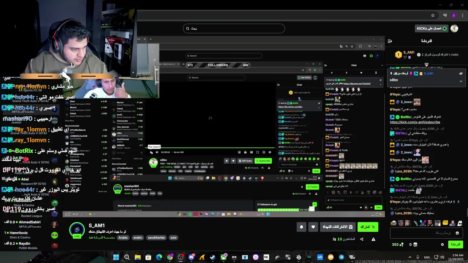
Task: Report stream with warning triangle icon
Action: (373, 239)
